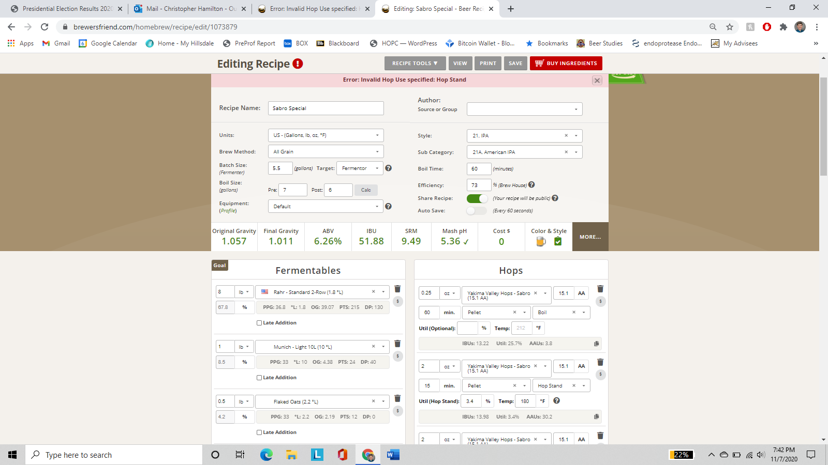Bookmark this page with the star icon
Viewport: 828px width, 465px height.
pos(730,27)
